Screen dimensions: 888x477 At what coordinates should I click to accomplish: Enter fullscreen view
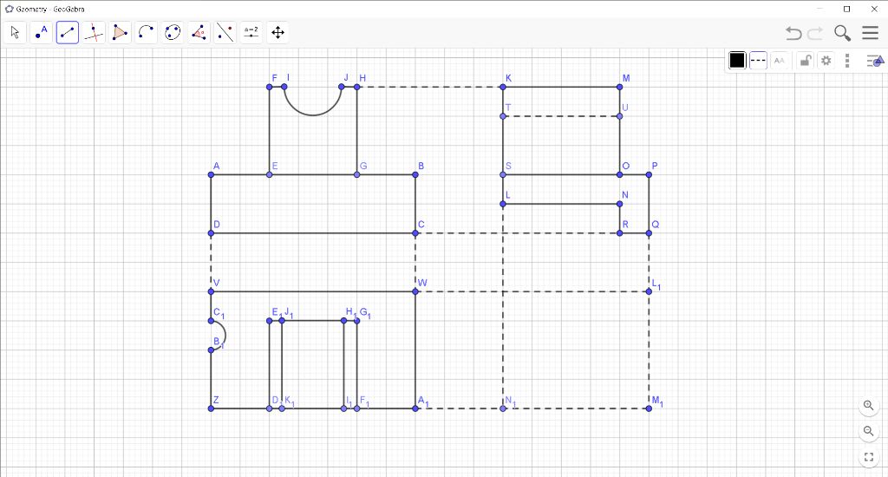click(x=869, y=457)
